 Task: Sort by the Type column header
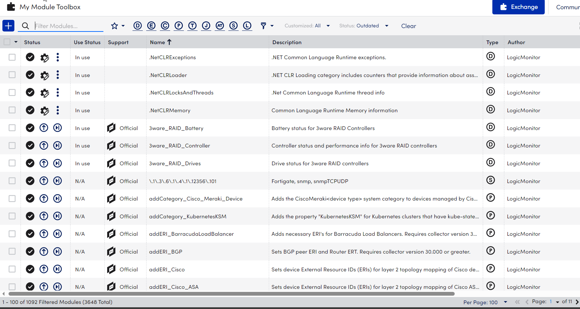492,42
